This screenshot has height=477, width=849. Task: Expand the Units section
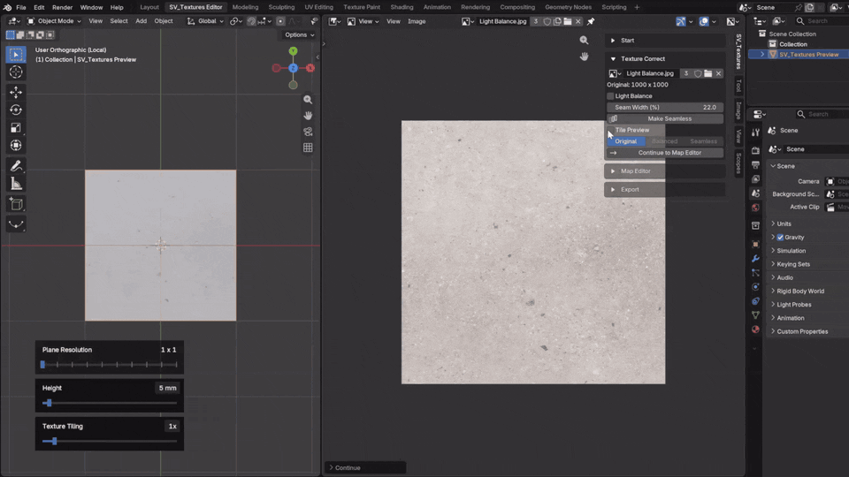tap(783, 223)
